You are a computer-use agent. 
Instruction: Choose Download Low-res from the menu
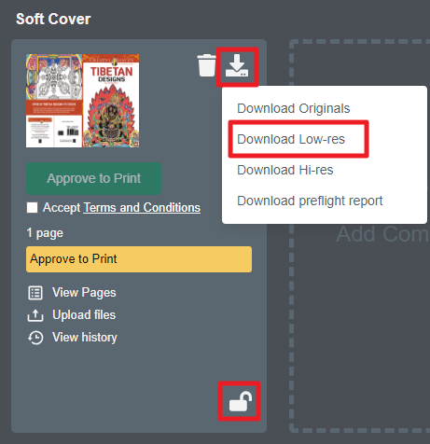click(x=291, y=139)
